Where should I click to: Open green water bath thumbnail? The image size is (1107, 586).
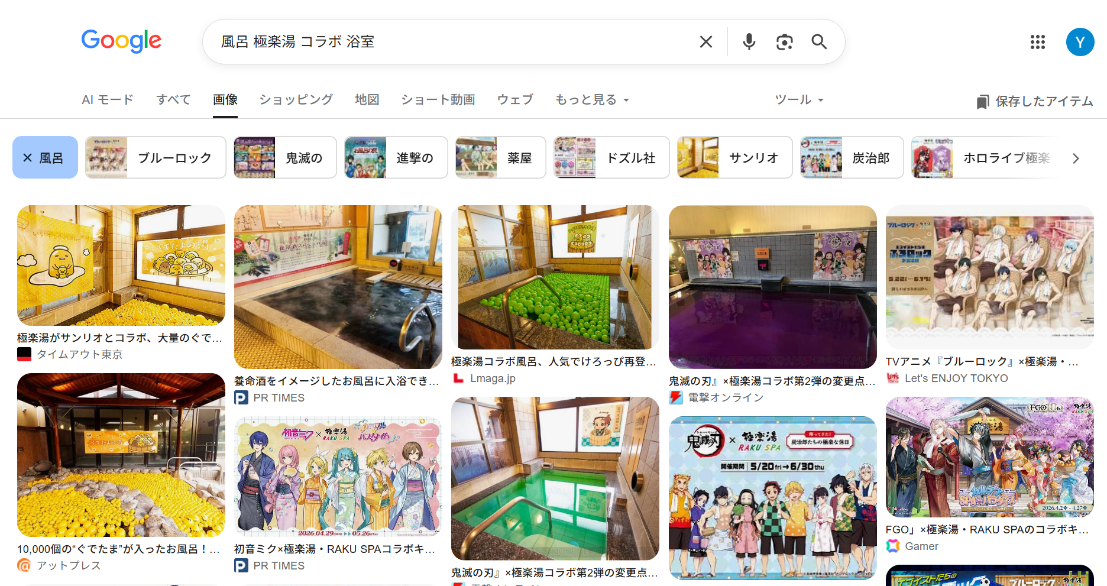tap(555, 478)
